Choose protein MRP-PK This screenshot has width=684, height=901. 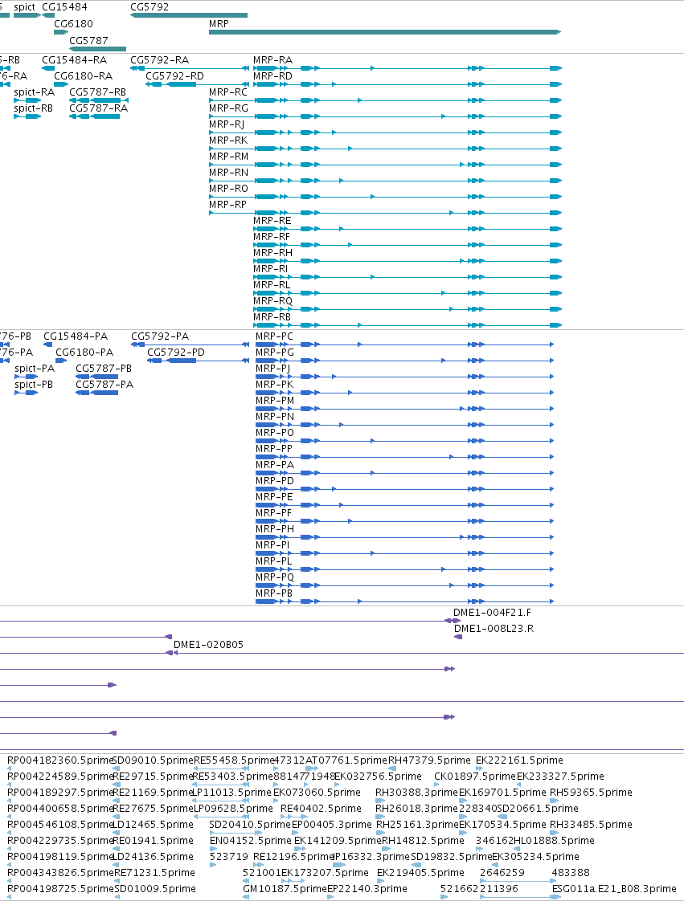[x=274, y=385]
